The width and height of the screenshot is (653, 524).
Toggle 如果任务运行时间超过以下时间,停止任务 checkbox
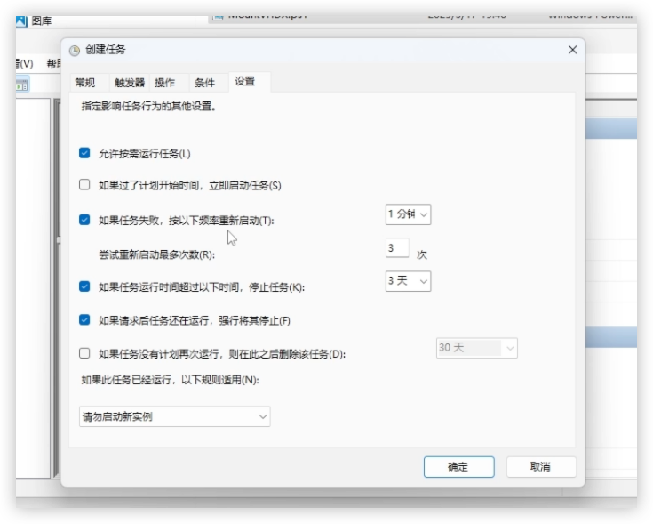coord(84,286)
